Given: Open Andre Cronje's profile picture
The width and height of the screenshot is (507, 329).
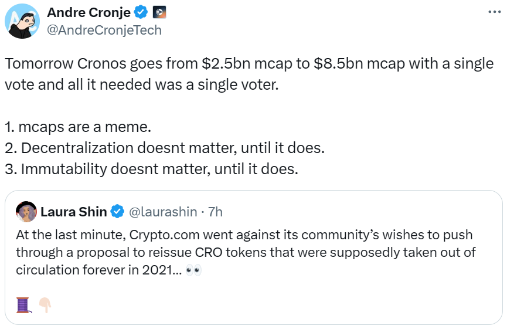Looking at the screenshot, I should [x=22, y=21].
